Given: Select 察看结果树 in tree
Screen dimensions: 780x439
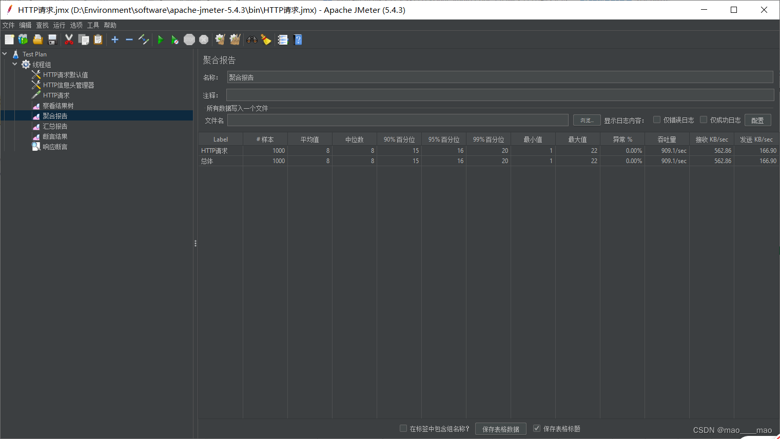Looking at the screenshot, I should pyautogui.click(x=58, y=106).
